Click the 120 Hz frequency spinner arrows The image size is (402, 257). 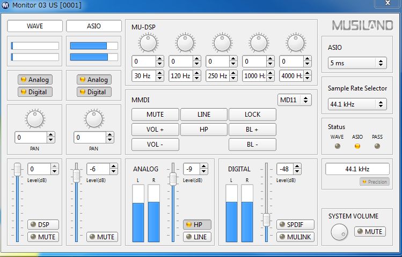[197, 75]
